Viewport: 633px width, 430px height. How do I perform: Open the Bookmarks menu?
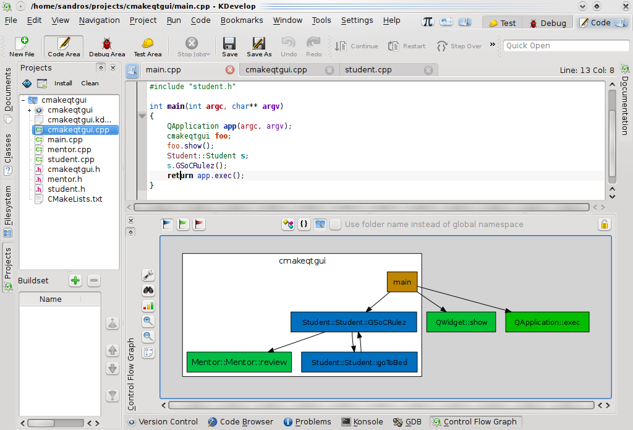[241, 20]
